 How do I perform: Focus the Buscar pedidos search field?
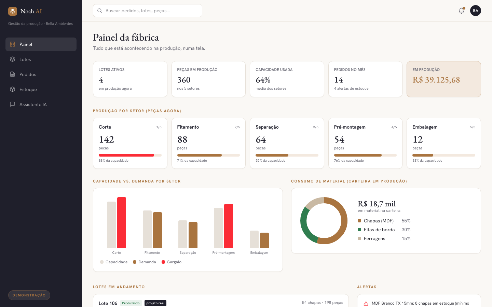click(148, 11)
